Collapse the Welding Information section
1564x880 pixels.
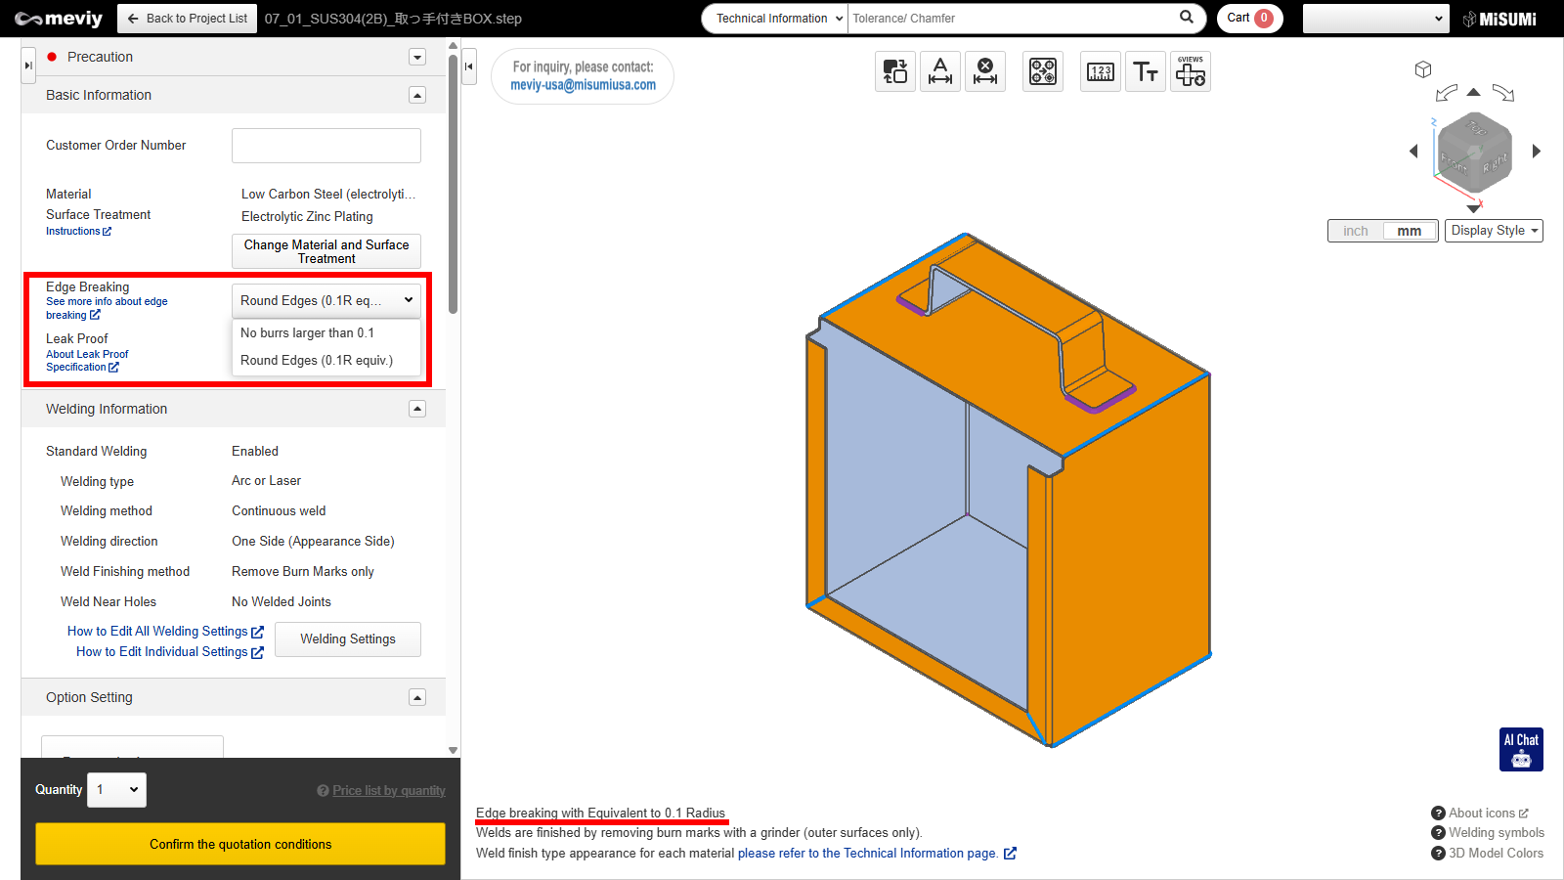(417, 409)
